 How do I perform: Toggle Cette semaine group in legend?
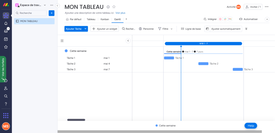(165, 126)
